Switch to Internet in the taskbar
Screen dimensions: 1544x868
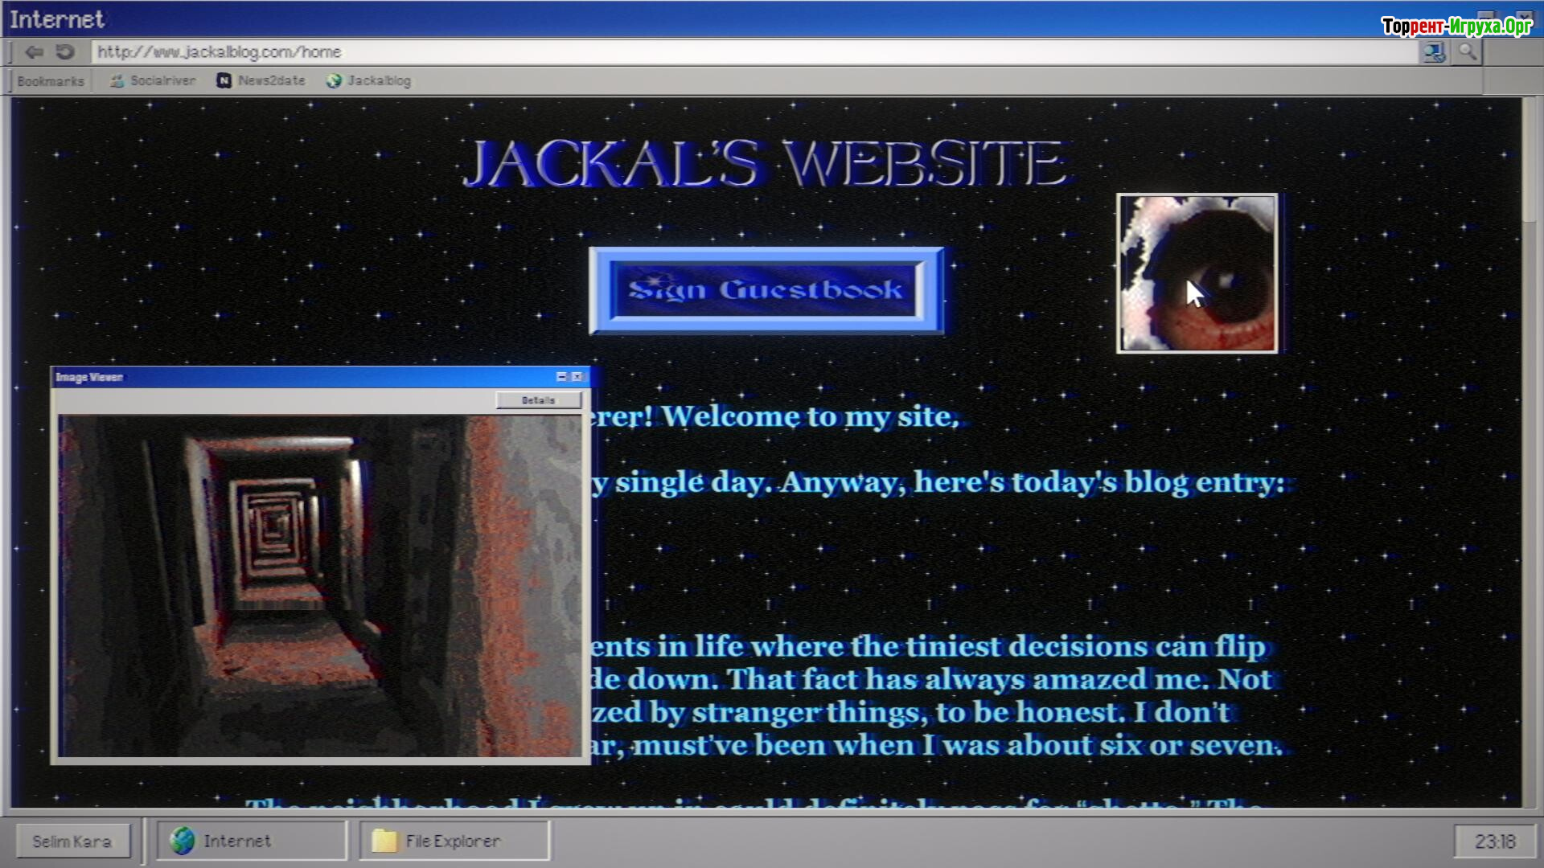[x=251, y=841]
